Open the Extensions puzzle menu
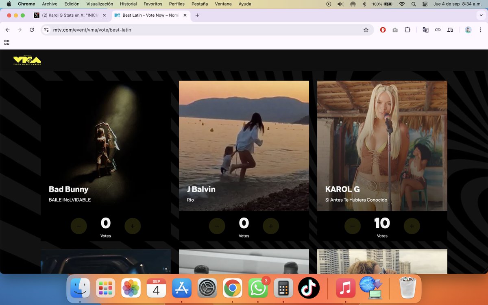This screenshot has height=305, width=488. click(x=407, y=30)
